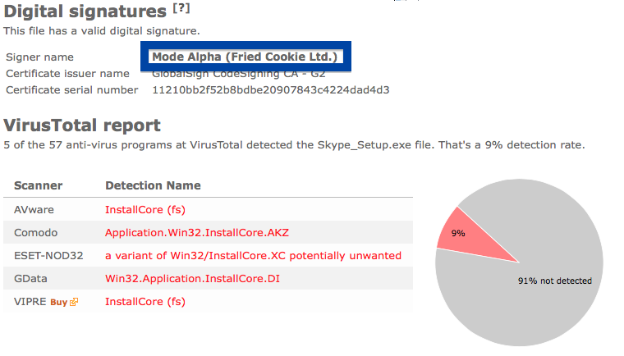The image size is (624, 356).
Task: Click the Certificate issuer name label
Action: tap(67, 74)
